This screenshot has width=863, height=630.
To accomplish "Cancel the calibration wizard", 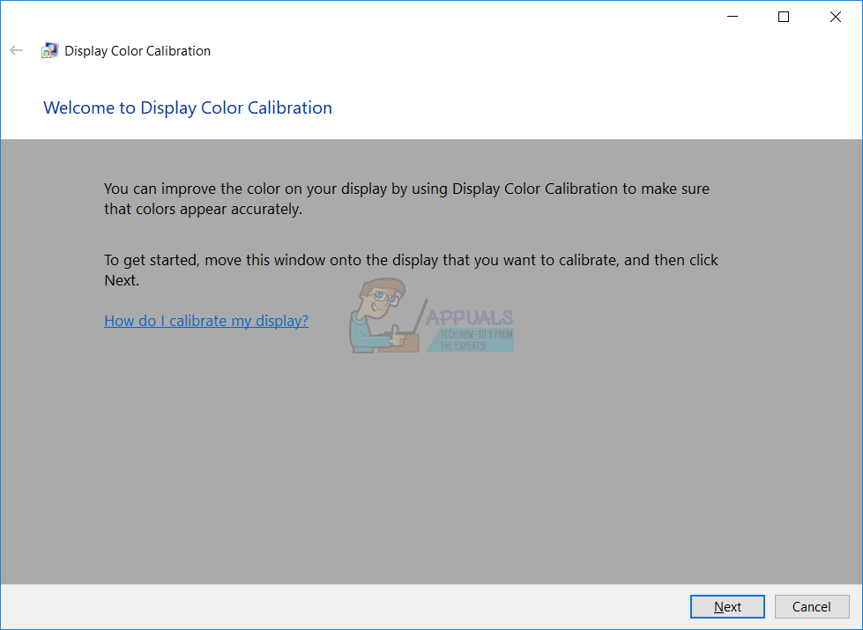I will click(x=811, y=606).
